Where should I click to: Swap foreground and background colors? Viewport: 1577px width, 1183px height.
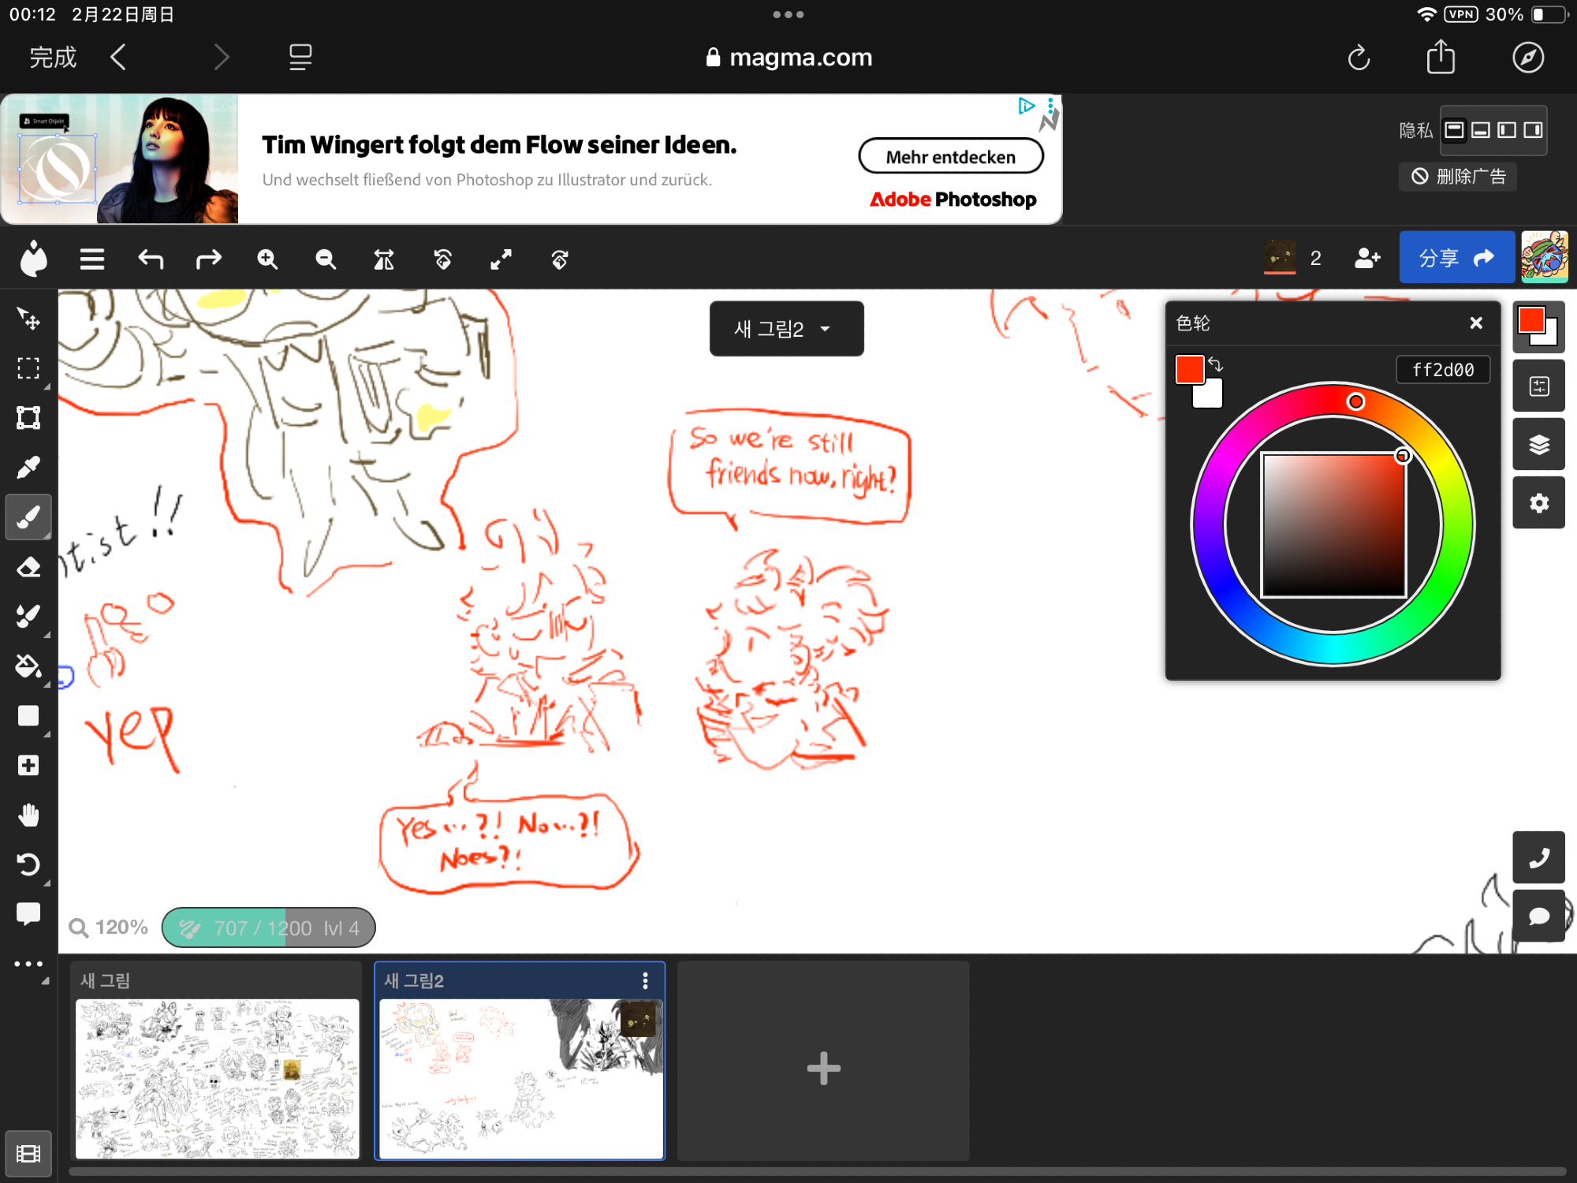(1216, 364)
